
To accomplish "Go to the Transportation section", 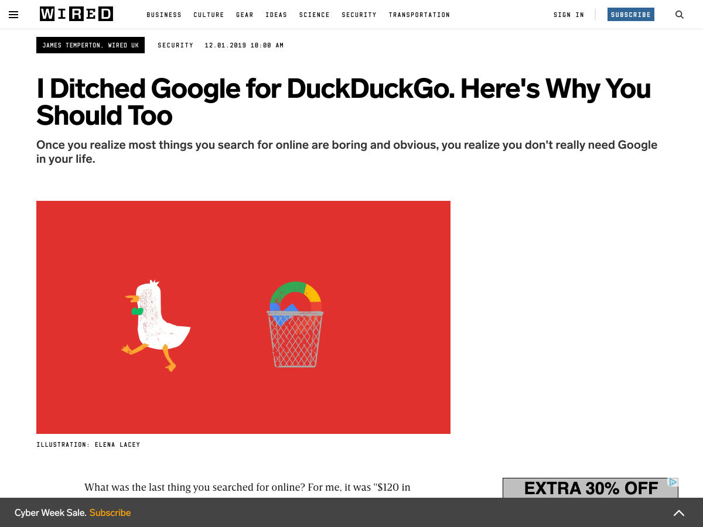I will tap(419, 15).
